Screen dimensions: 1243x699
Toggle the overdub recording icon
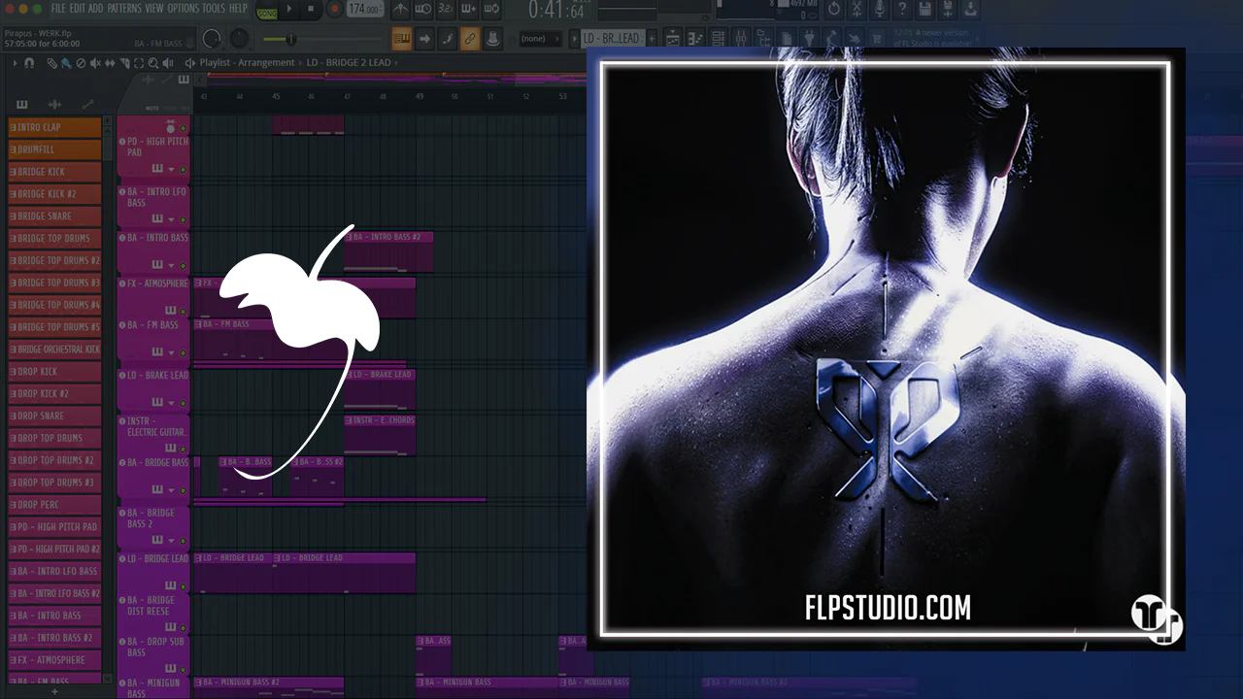[470, 10]
